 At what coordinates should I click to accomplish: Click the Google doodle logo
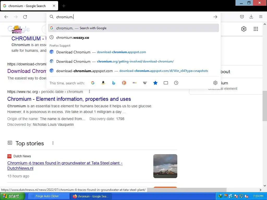[x=19, y=29]
